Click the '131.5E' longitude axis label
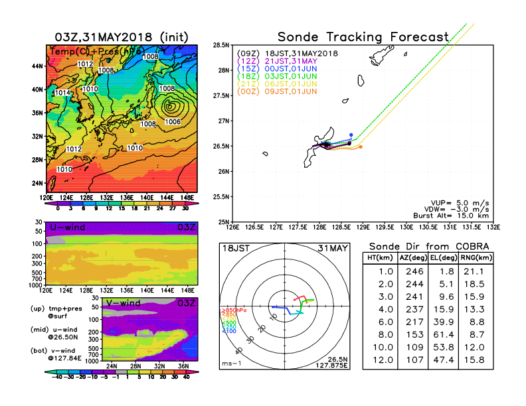 [x=471, y=228]
